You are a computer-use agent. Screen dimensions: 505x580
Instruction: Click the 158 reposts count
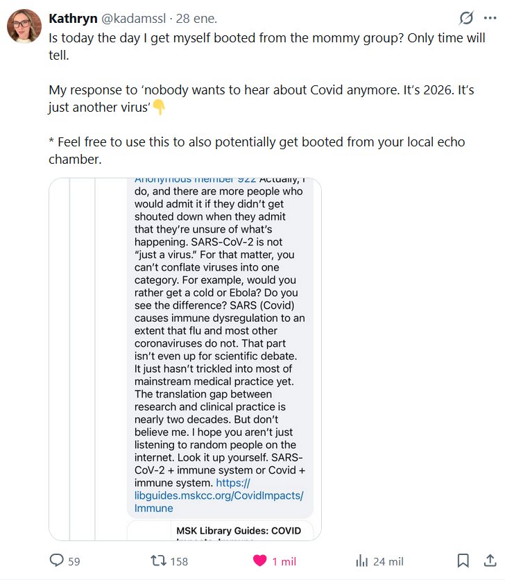(x=179, y=561)
